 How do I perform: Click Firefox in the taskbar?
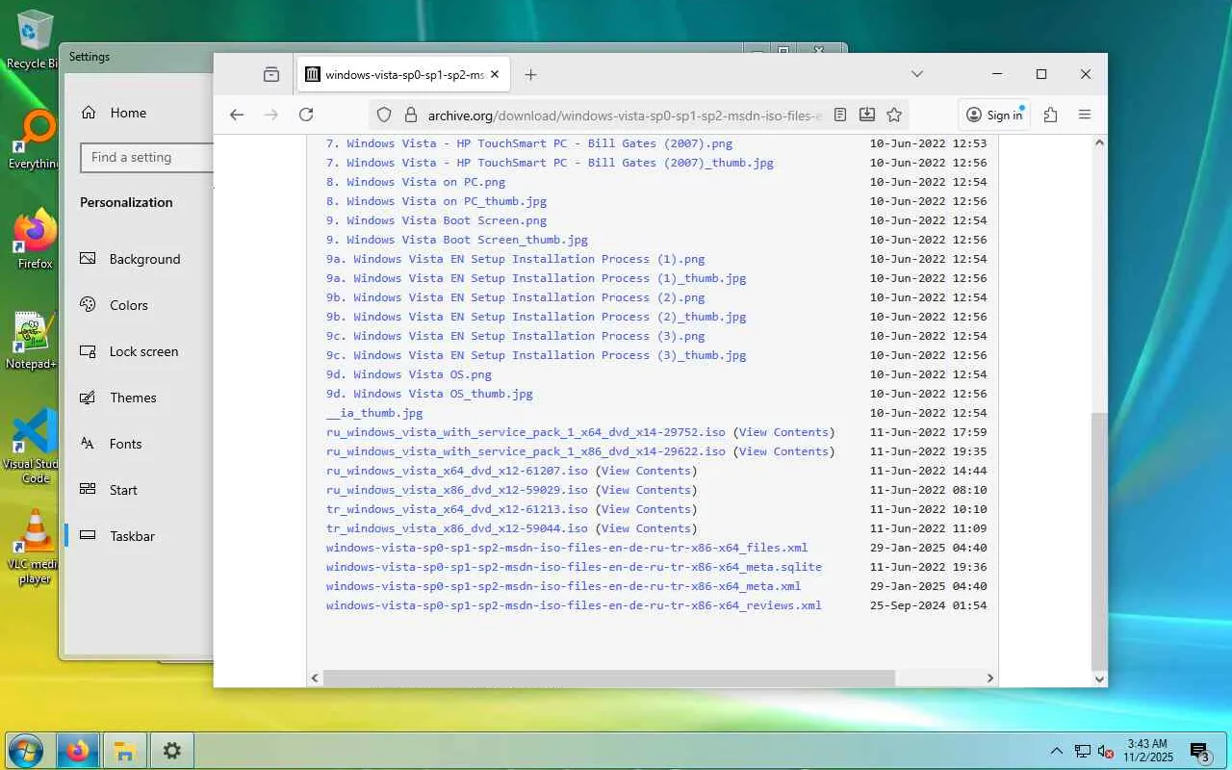pos(78,751)
